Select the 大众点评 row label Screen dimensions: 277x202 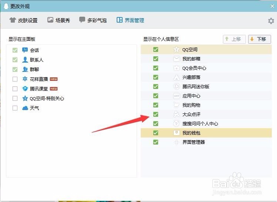191,114
